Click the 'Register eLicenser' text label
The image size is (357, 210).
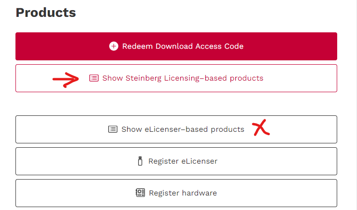coord(183,161)
